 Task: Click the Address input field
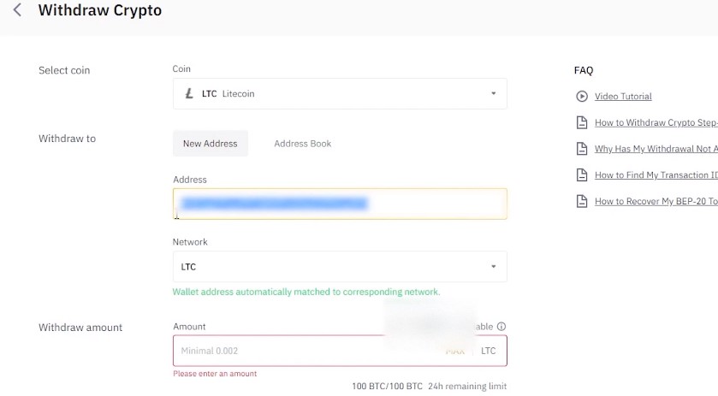point(340,204)
